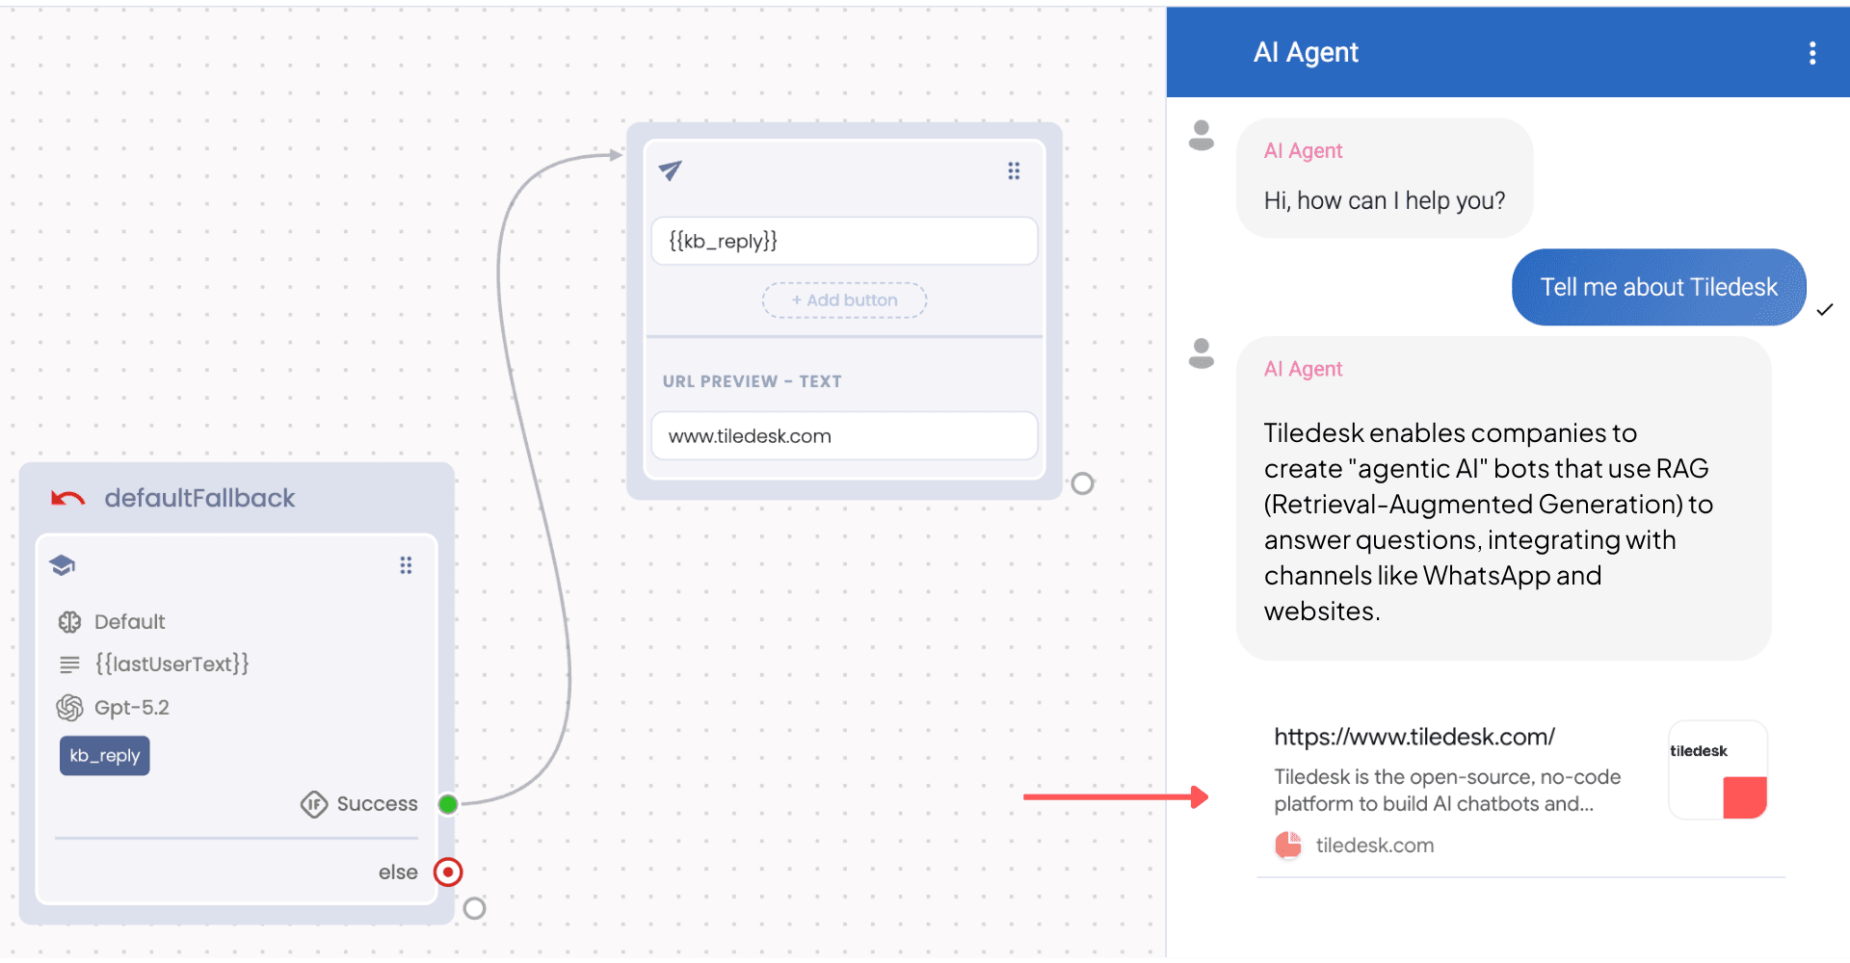Image resolution: width=1850 pixels, height=963 pixels.
Task: Click the tiledesk logo preview thumbnail
Action: 1718,770
